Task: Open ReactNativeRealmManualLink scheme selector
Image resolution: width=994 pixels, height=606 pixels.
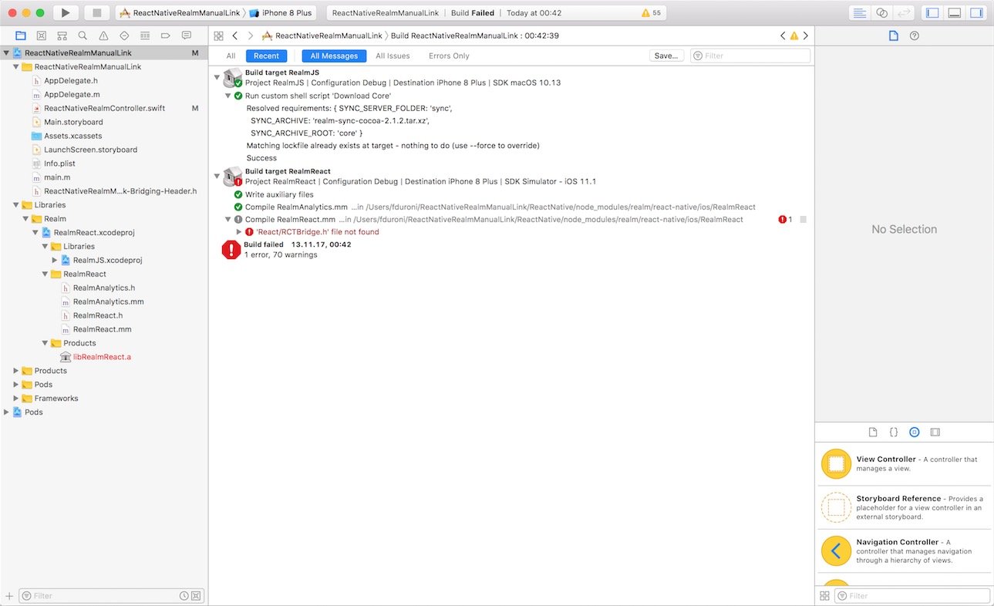Action: point(179,13)
